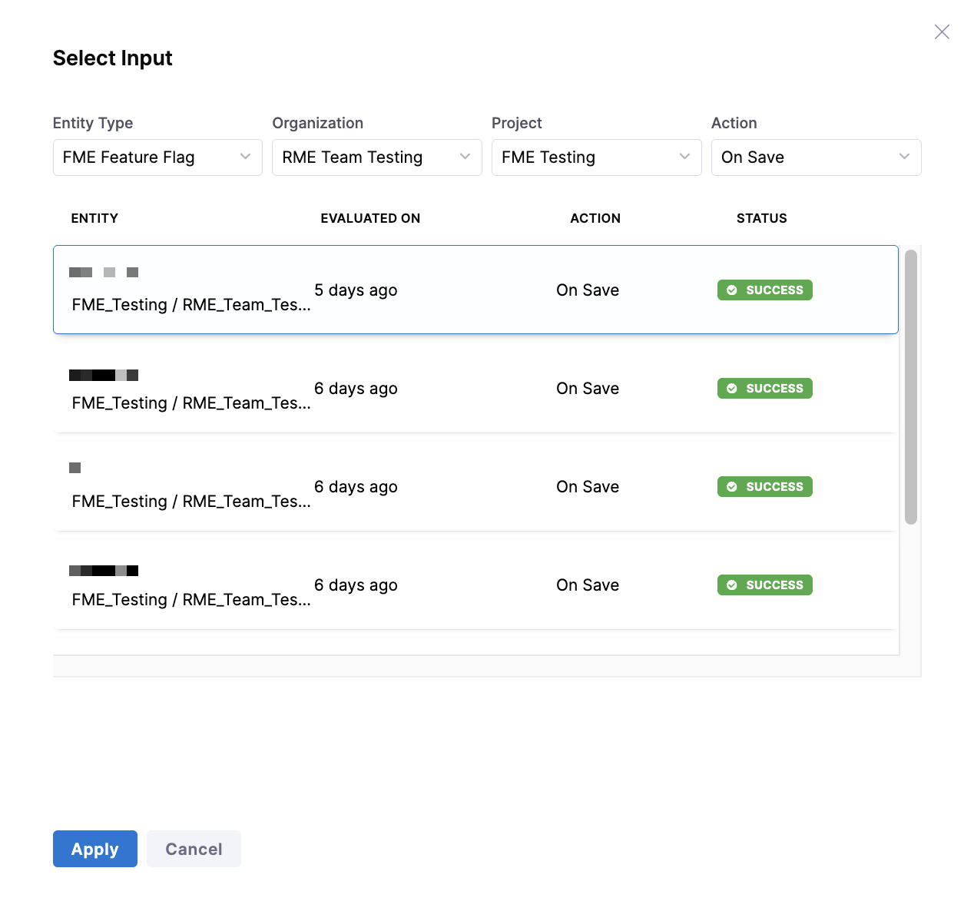Click the SUCCESS badge on the third row

pos(764,486)
